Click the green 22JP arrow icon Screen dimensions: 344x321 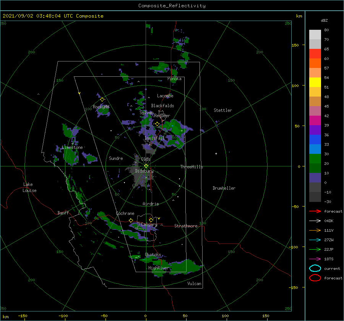pos(315,249)
